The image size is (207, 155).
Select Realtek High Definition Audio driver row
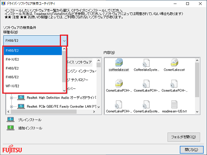[61, 98]
